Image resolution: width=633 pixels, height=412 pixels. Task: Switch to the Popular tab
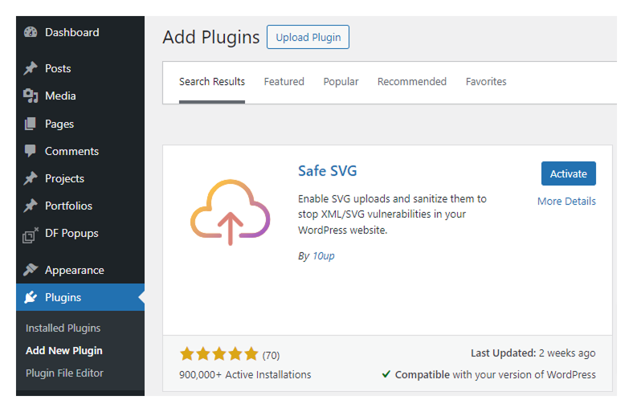[341, 82]
